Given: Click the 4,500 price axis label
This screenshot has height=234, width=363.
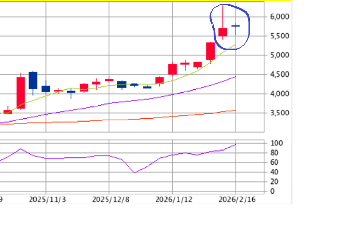Looking at the screenshot, I should point(279,74).
